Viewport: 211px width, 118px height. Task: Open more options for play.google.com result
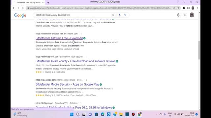click(x=86, y=80)
